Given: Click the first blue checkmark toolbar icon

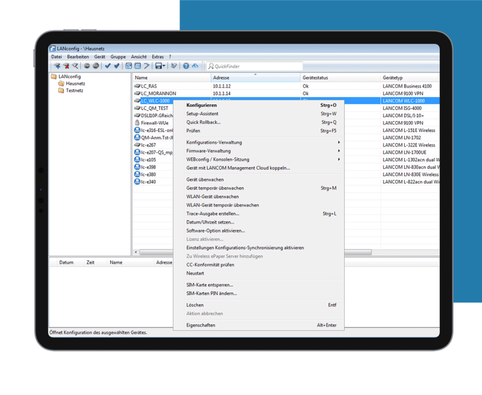Looking at the screenshot, I should [108, 66].
